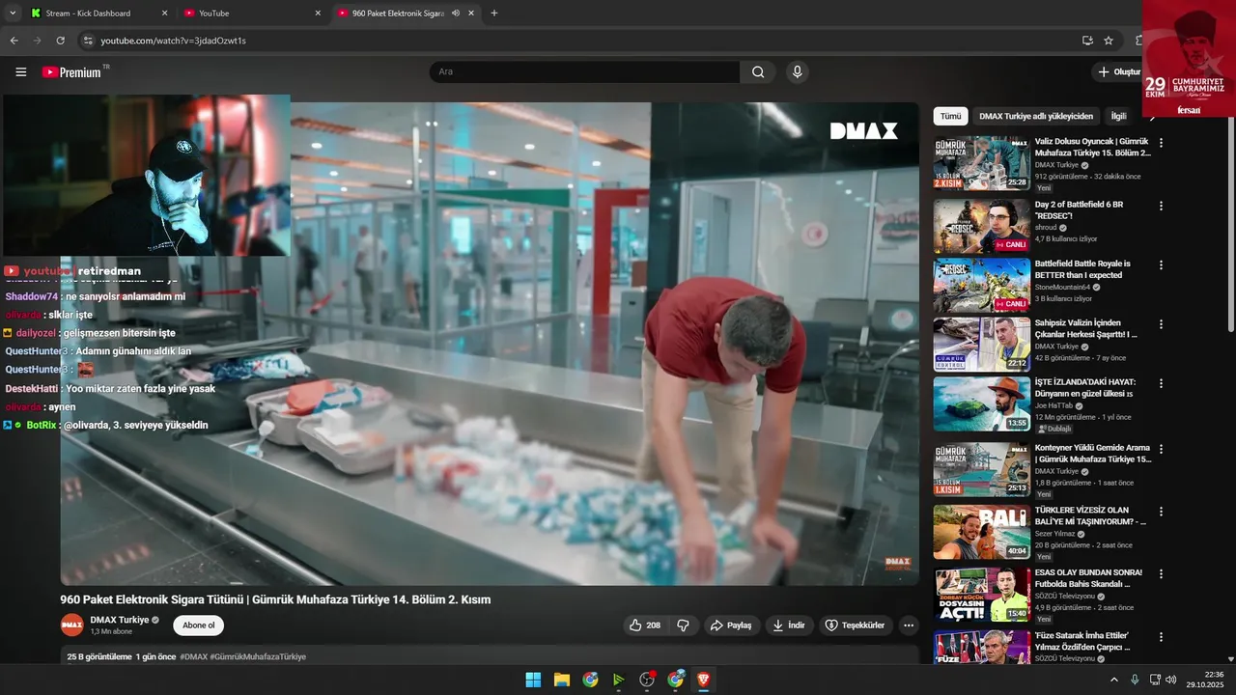
Task: Open DMAX Turkiye channel name link
Action: tap(120, 620)
